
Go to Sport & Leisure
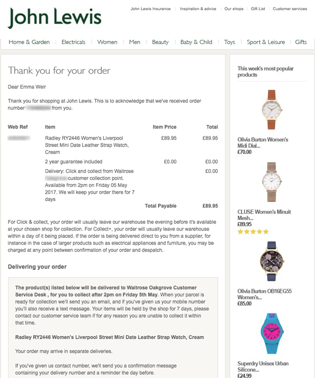(x=266, y=42)
